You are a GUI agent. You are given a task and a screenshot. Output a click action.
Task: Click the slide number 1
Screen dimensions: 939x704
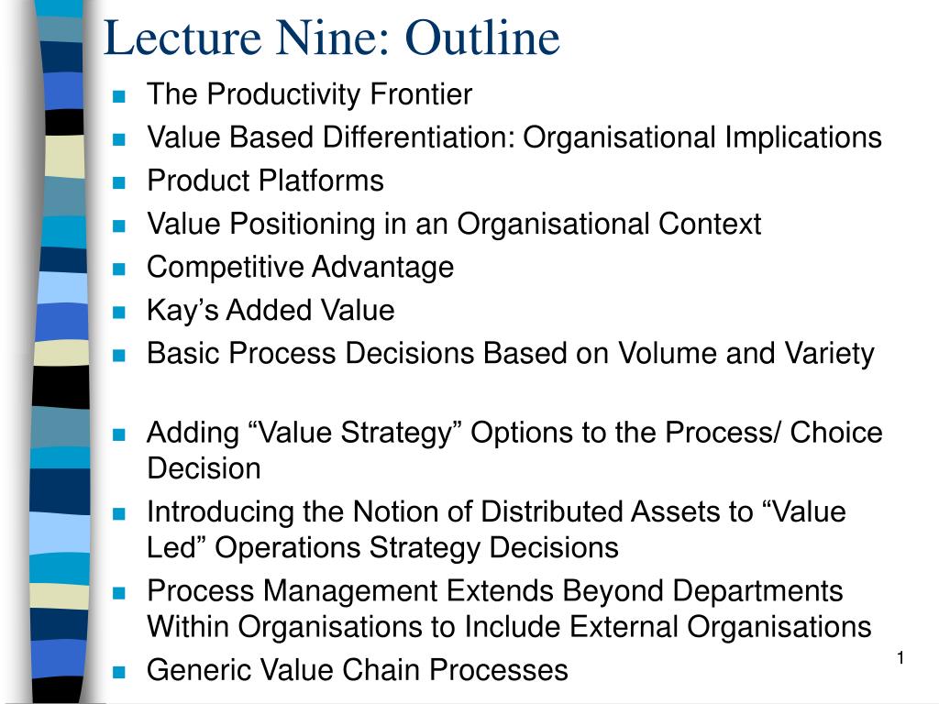900,658
